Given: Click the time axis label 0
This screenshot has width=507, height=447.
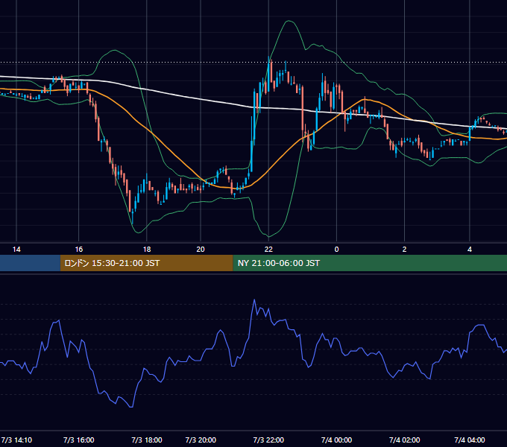Looking at the screenshot, I should click(336, 250).
